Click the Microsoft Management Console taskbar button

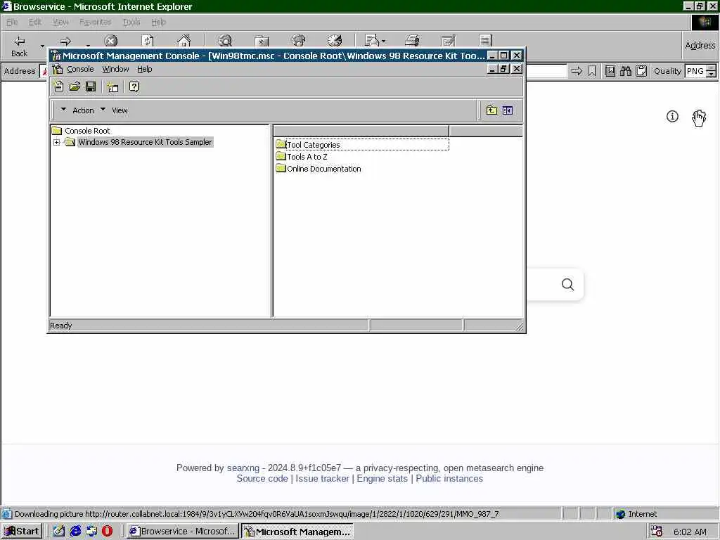point(297,532)
